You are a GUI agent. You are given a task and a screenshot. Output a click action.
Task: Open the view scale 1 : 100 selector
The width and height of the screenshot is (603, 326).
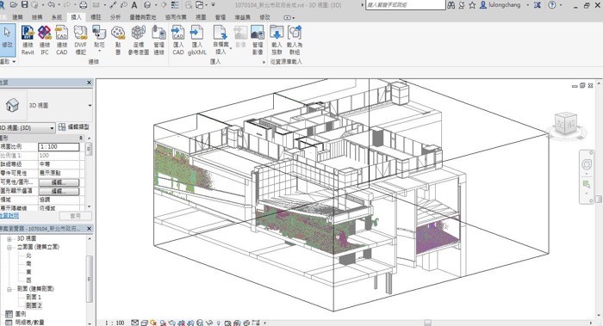pos(115,323)
